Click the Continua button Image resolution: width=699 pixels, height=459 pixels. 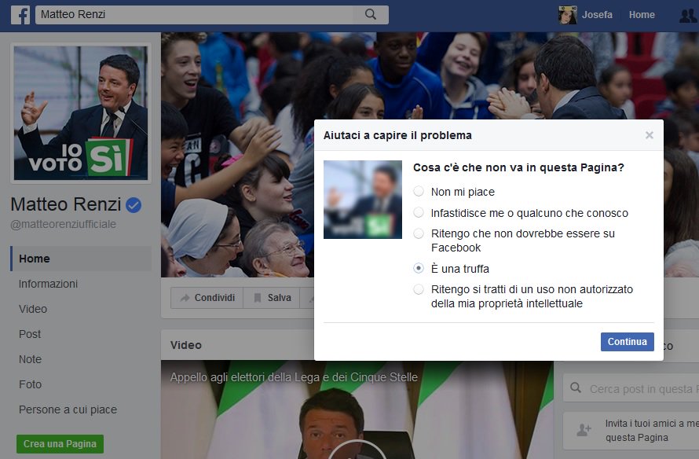[x=628, y=342]
